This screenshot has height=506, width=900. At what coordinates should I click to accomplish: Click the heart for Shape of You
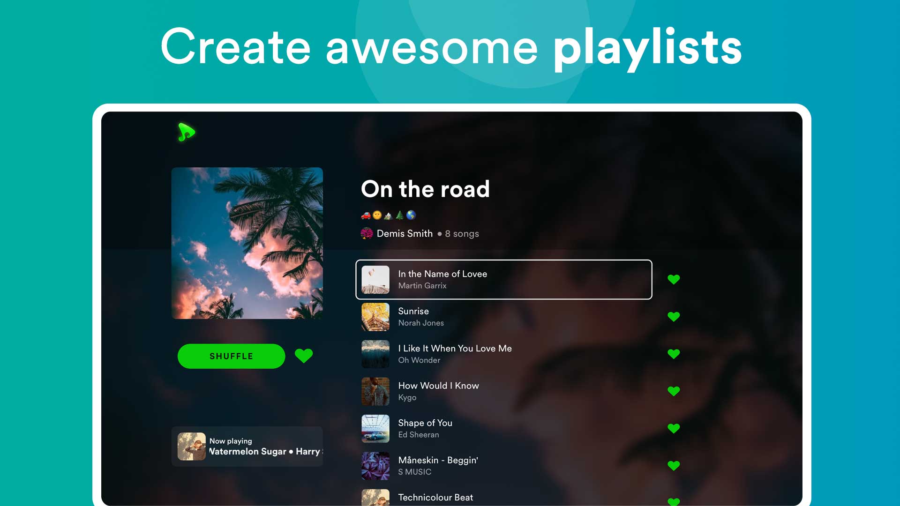tap(674, 428)
